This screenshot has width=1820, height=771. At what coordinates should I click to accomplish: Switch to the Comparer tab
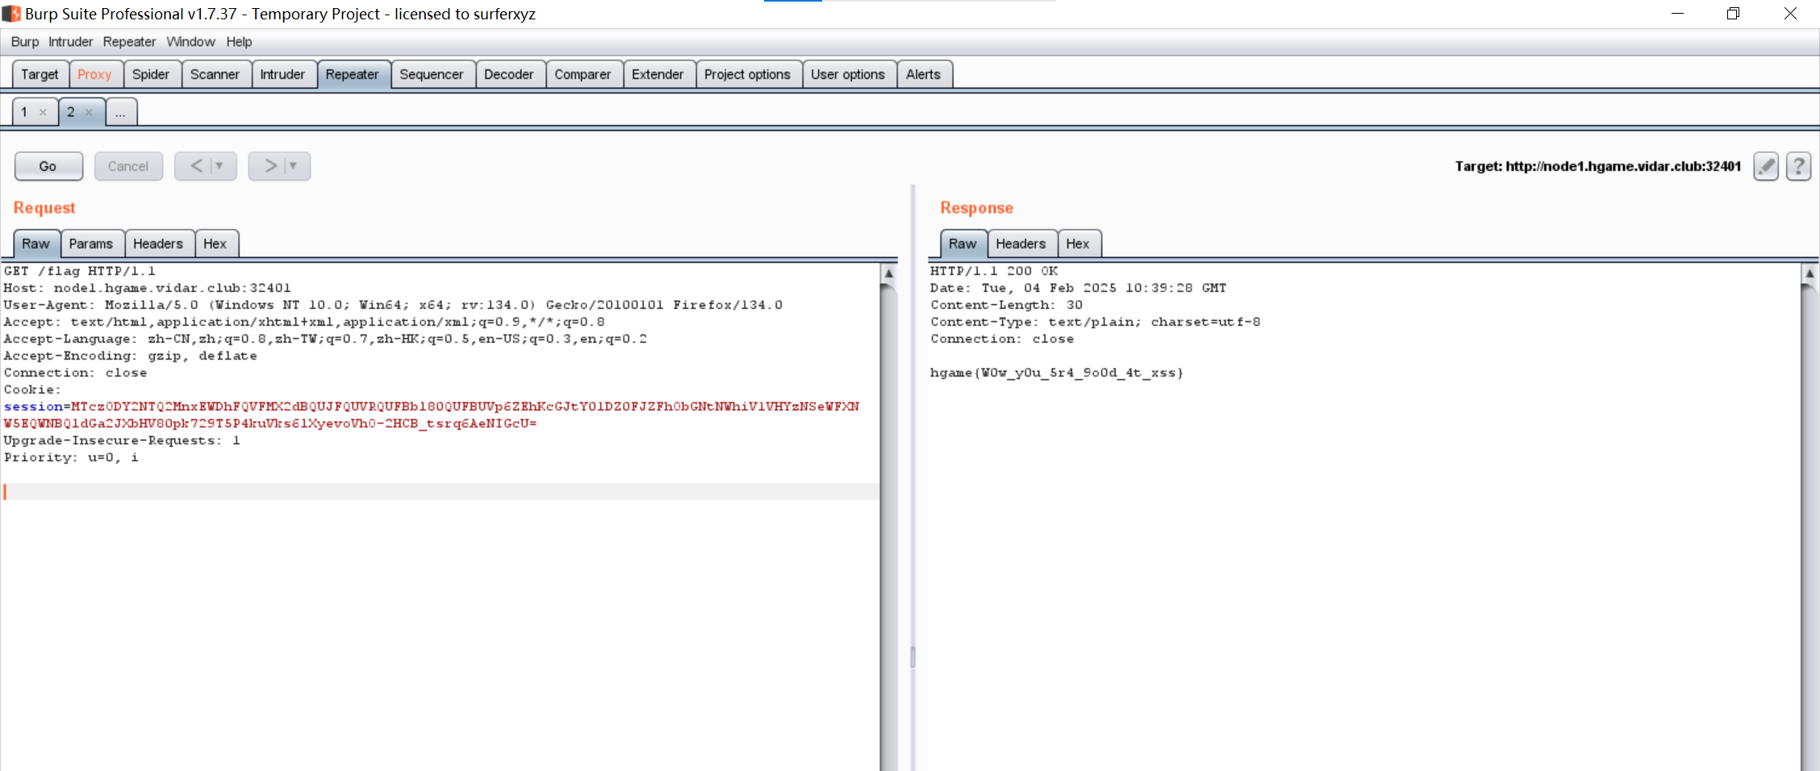tap(582, 74)
